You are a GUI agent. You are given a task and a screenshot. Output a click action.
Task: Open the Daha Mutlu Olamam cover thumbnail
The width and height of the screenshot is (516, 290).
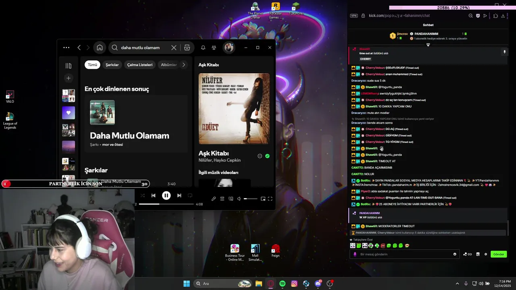point(102,112)
